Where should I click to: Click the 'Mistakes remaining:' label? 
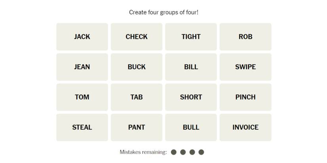click(143, 152)
